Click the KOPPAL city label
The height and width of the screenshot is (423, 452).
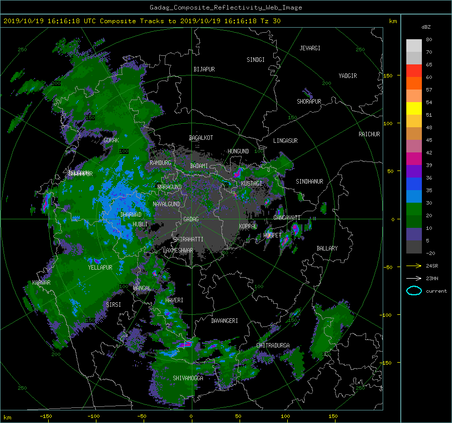[248, 226]
